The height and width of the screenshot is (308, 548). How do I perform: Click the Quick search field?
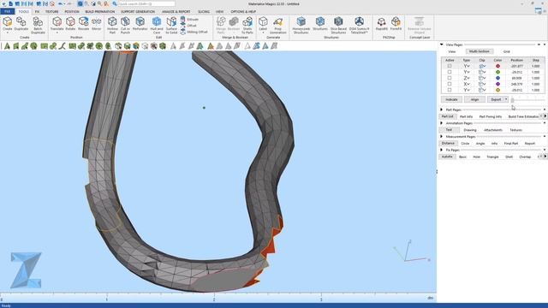[x=146, y=3]
